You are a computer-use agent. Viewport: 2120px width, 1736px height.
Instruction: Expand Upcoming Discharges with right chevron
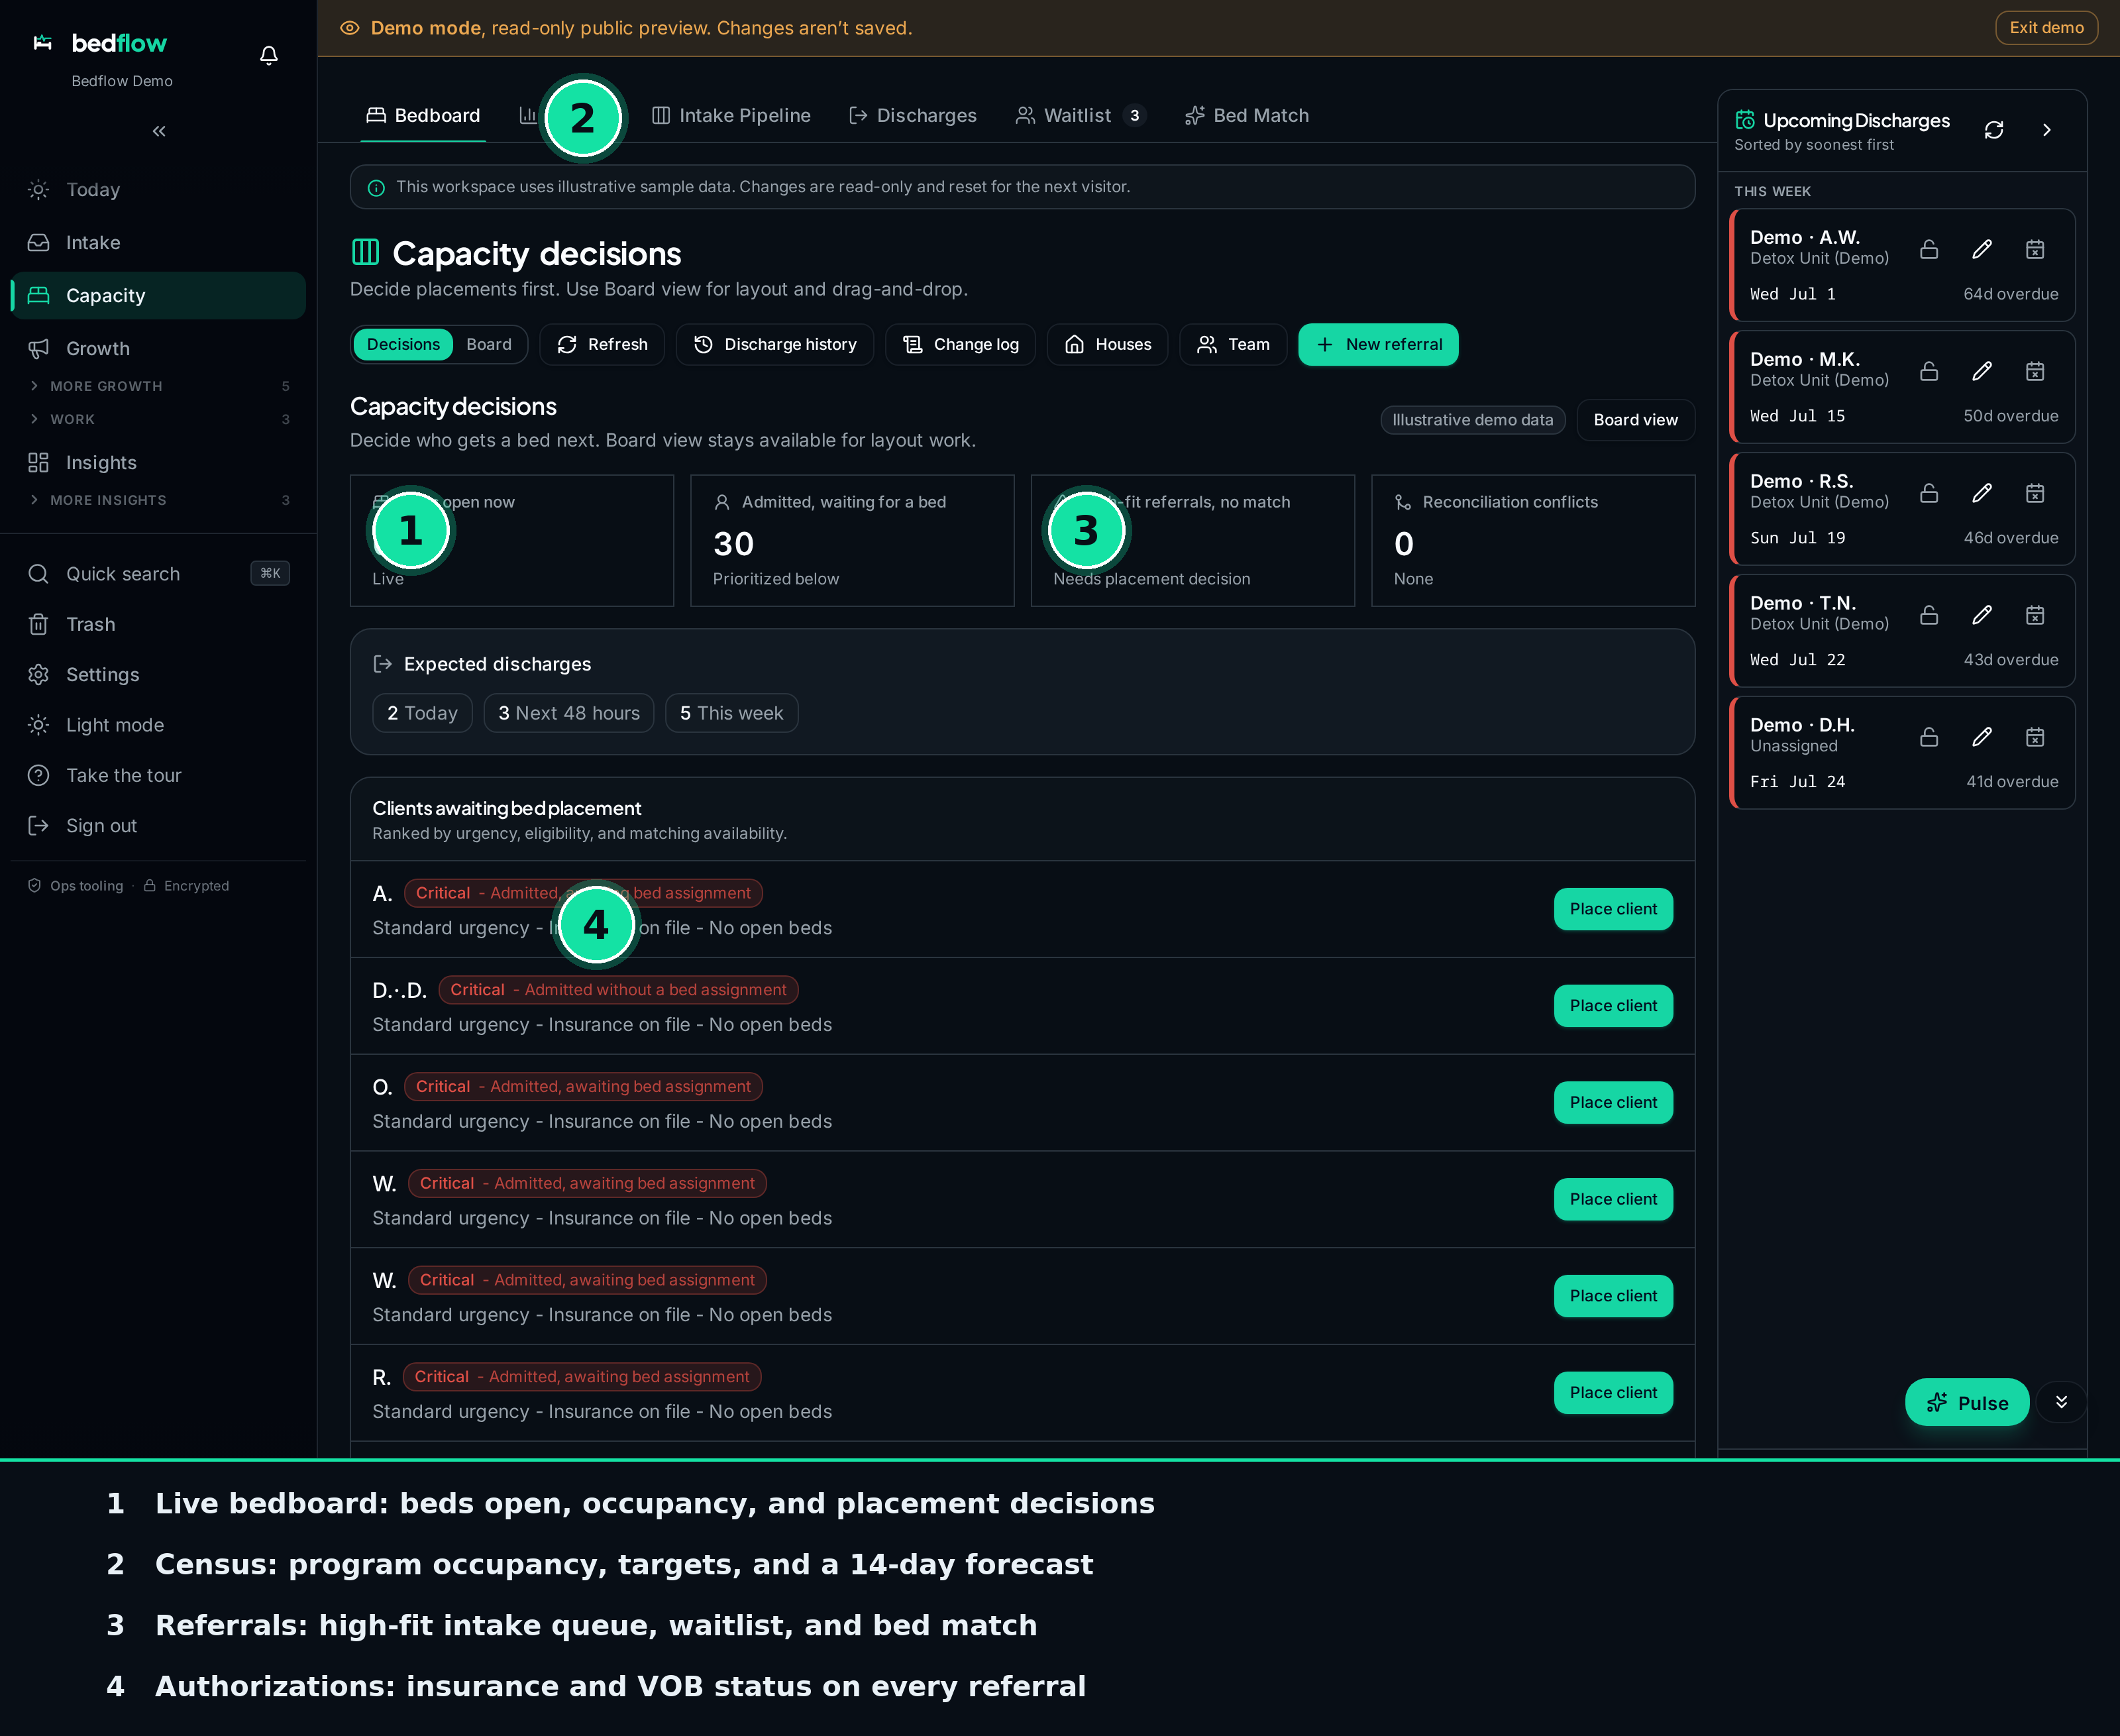[2047, 130]
